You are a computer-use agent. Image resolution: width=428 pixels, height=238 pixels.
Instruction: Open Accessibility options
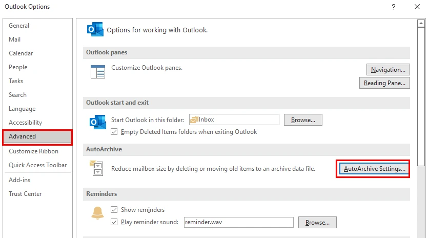click(x=26, y=123)
